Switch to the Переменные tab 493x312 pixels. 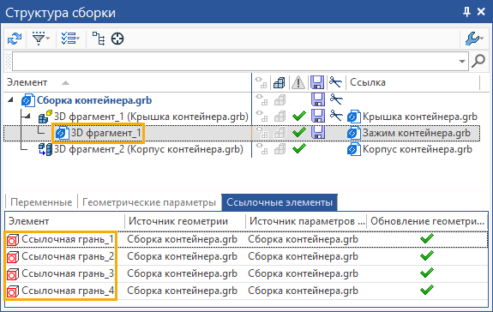click(x=41, y=202)
